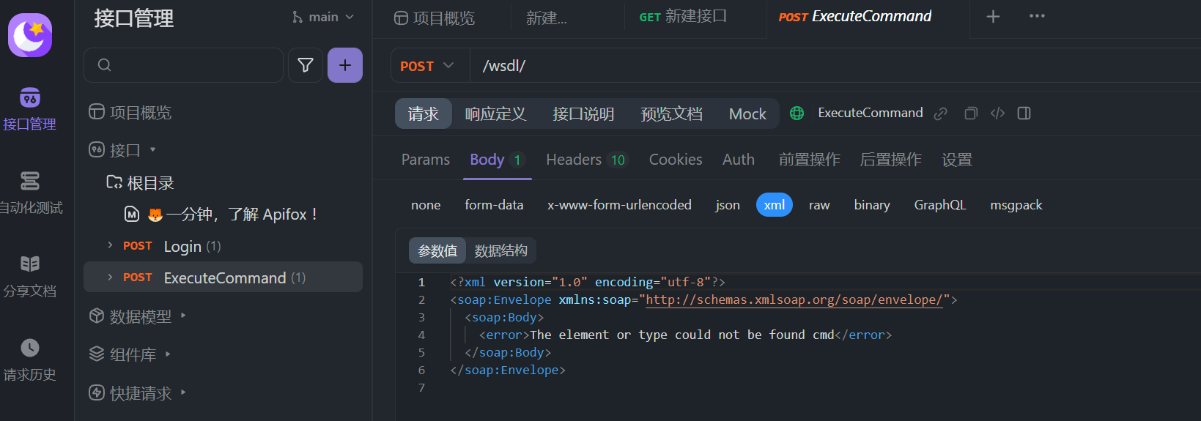Image resolution: width=1201 pixels, height=421 pixels.
Task: Click the 数据结构 button
Action: 500,251
